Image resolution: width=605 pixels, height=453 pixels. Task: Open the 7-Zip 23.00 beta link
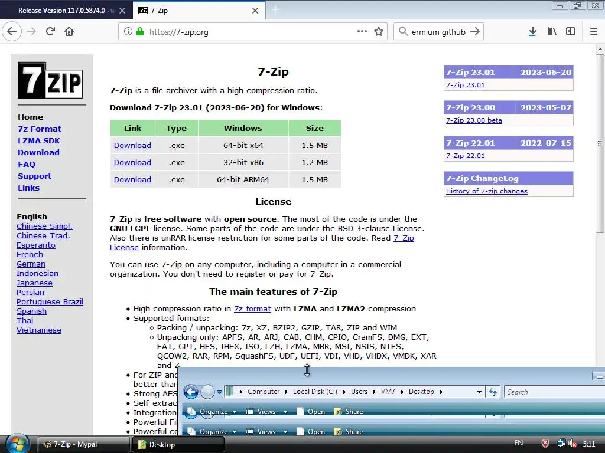tap(474, 120)
